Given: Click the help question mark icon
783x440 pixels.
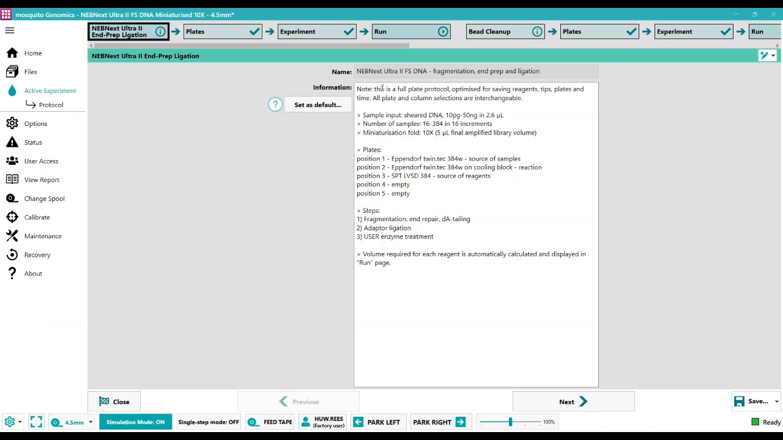Looking at the screenshot, I should pyautogui.click(x=275, y=105).
